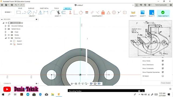Screen dimensions: 173x97
Task: Select the Polygon triangle tool
Action: 40,12
